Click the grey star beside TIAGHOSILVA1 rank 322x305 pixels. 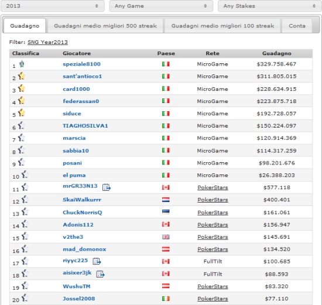pyautogui.click(x=21, y=125)
